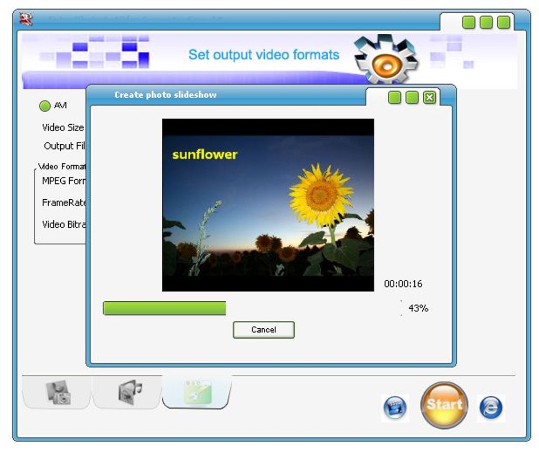
Task: Click the dialog's second green square button
Action: pos(412,98)
